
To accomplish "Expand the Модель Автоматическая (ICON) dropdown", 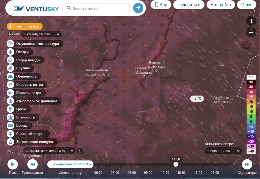I will (49, 151).
